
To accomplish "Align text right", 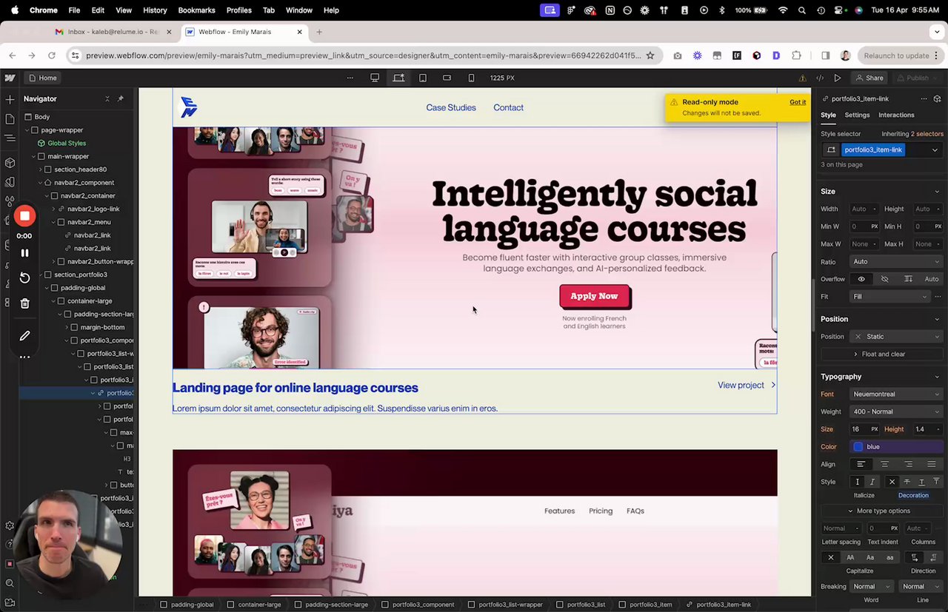I will click(908, 464).
